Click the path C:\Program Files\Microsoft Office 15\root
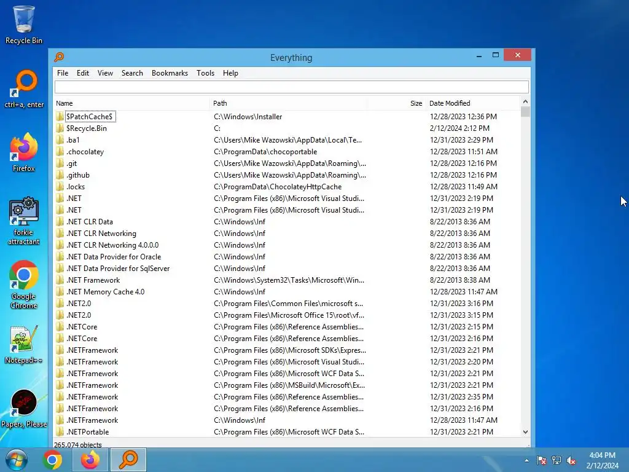The height and width of the screenshot is (472, 629). (x=289, y=315)
